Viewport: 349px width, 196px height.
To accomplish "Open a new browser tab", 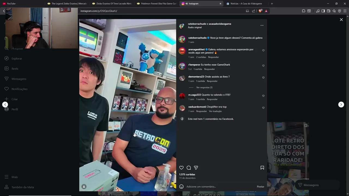I will pyautogui.click(x=272, y=4).
